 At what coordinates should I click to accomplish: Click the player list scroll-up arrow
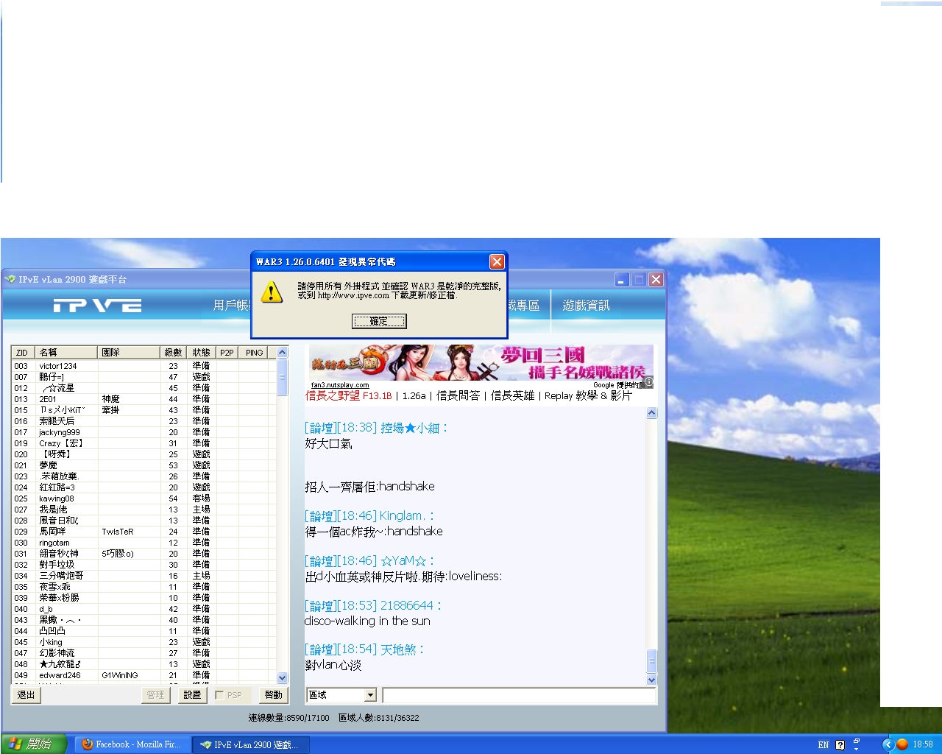[x=282, y=353]
